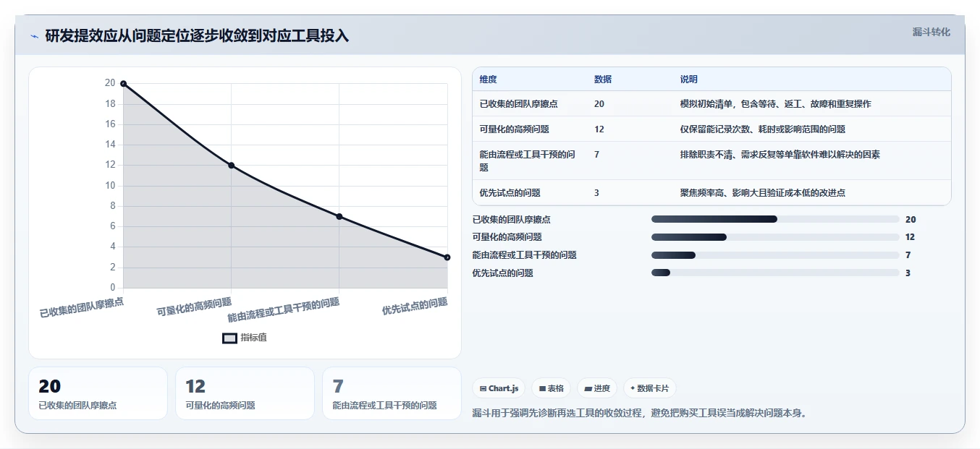Click the chart data point at value 12
Screen dimensions: 980x449
click(x=231, y=166)
